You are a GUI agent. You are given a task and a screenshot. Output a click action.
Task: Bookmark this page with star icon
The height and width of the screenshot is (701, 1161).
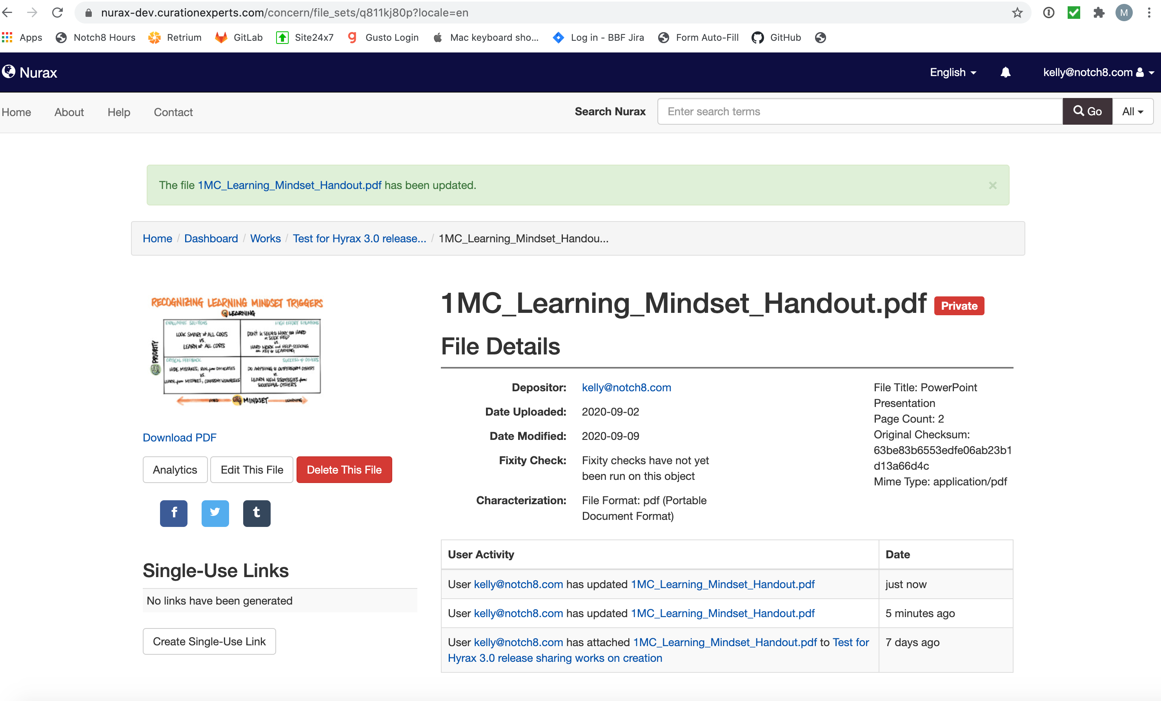1017,13
